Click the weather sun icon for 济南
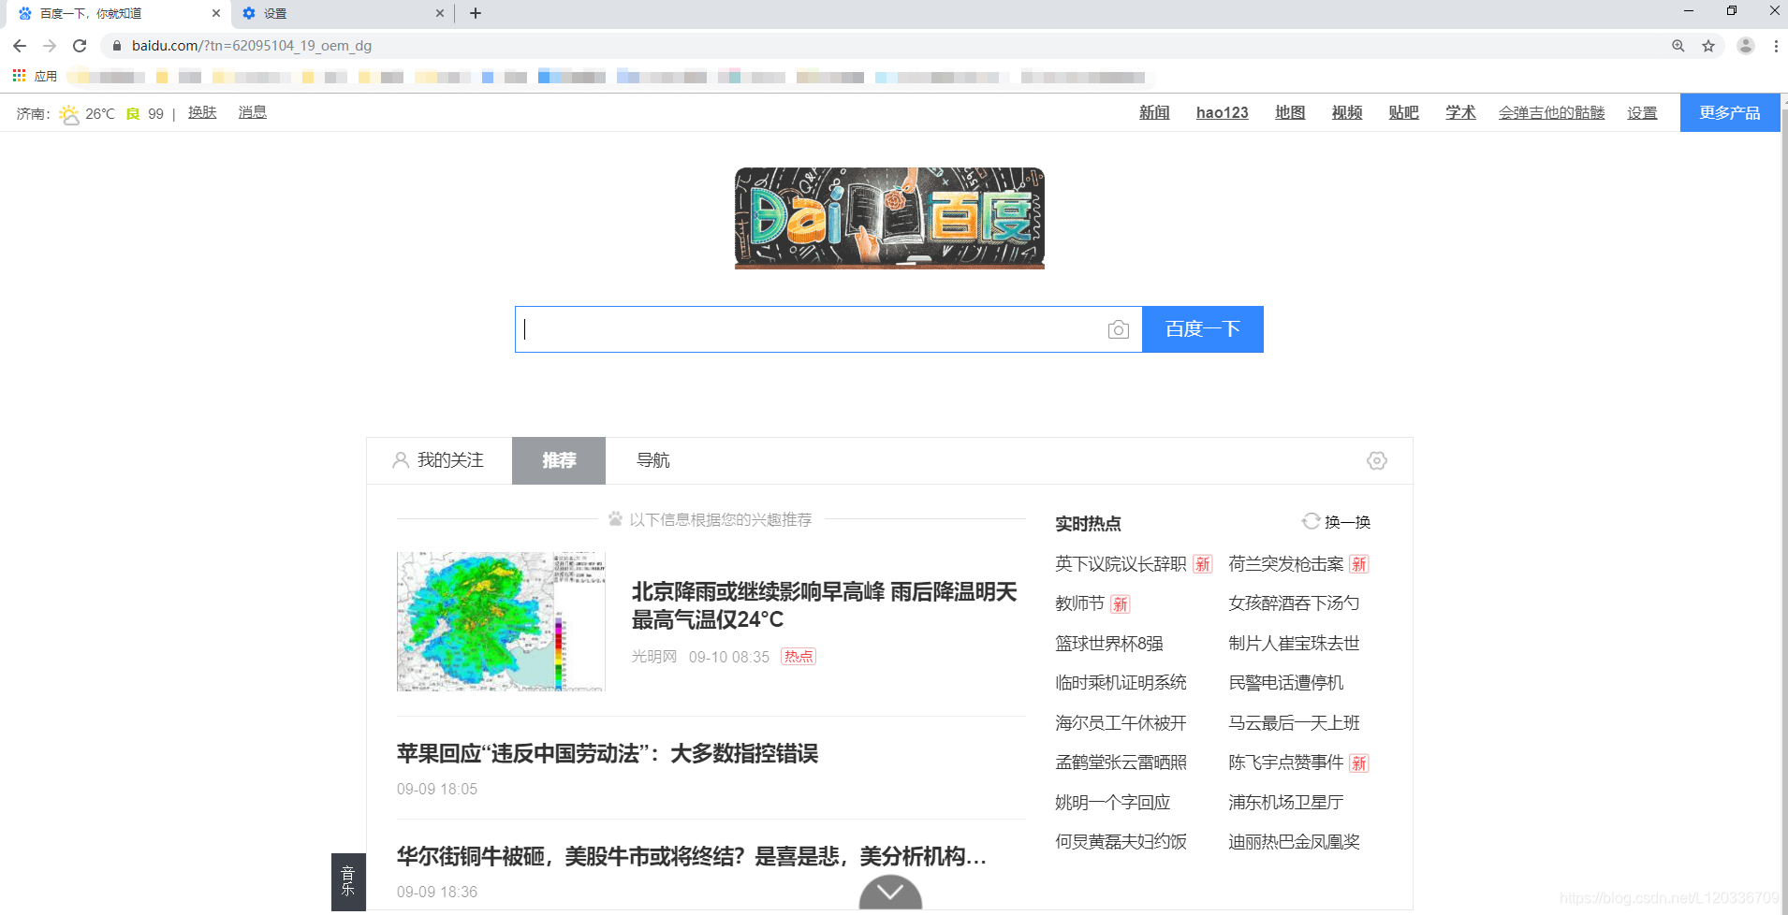 [x=69, y=114]
